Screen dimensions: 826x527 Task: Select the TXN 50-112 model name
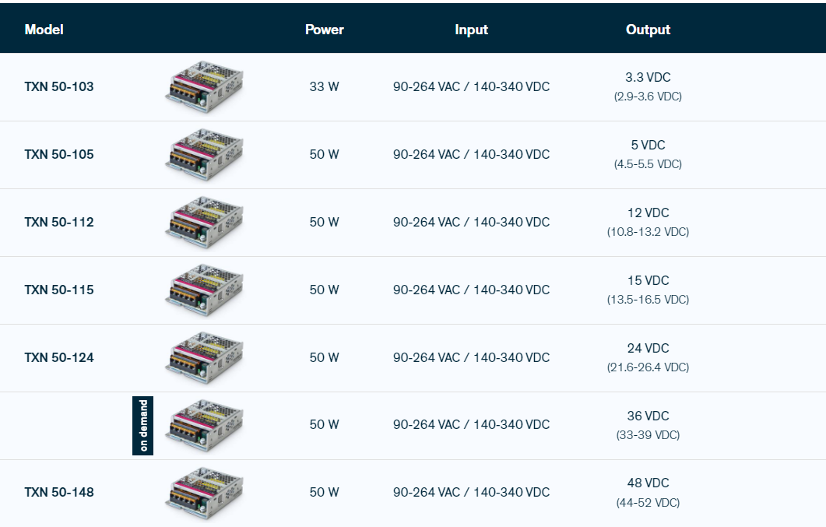(59, 223)
